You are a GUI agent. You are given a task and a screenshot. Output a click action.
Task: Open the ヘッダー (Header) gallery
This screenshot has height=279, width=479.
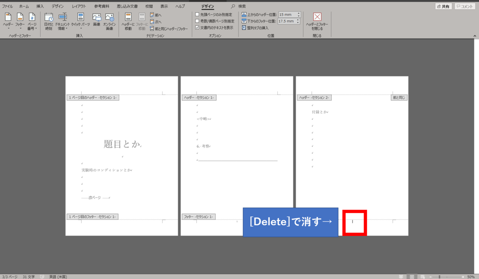click(8, 22)
